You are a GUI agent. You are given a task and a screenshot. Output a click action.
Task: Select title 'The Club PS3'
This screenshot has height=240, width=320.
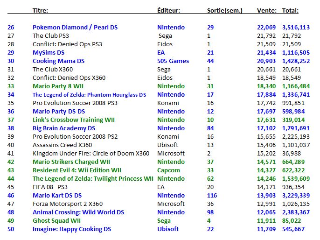51,36
